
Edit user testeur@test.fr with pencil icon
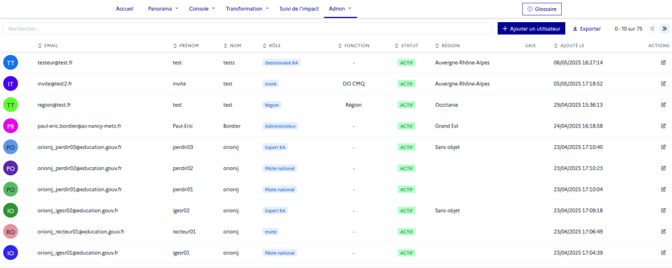[x=663, y=62]
